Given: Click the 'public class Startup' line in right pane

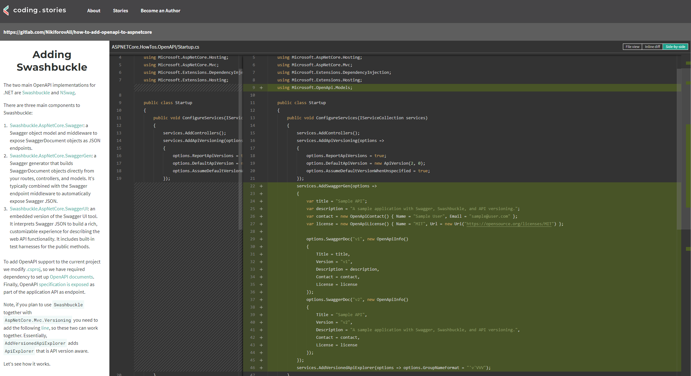Looking at the screenshot, I should [302, 103].
